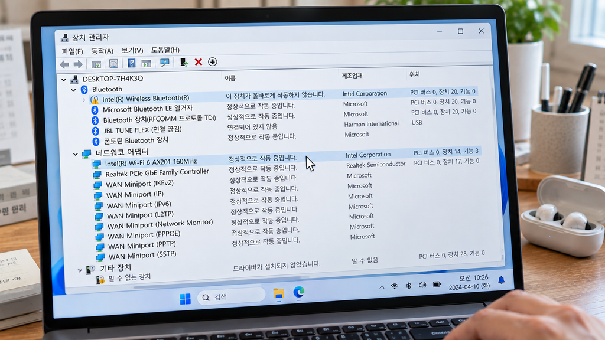The image size is (605, 340).
Task: Expand the Intel(R) Wireless Bluetooth(R) arrow
Action: 84,100
